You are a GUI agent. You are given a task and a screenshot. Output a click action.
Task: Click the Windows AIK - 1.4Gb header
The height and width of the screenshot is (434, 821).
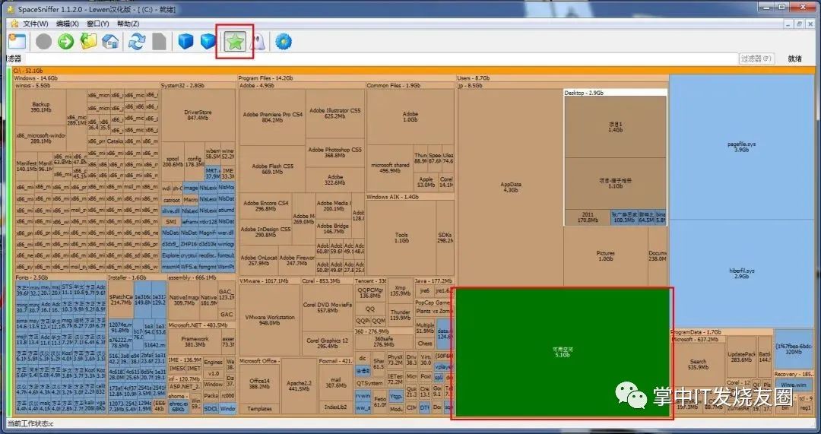(410, 197)
